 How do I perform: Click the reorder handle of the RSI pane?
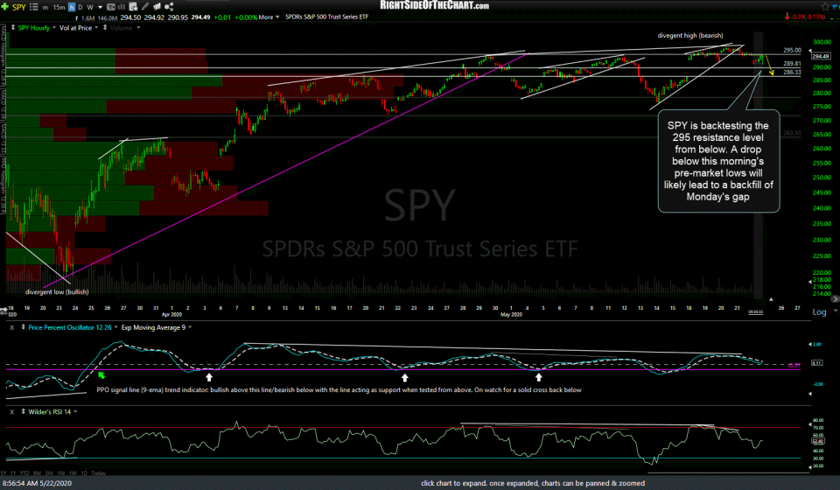(x=23, y=411)
